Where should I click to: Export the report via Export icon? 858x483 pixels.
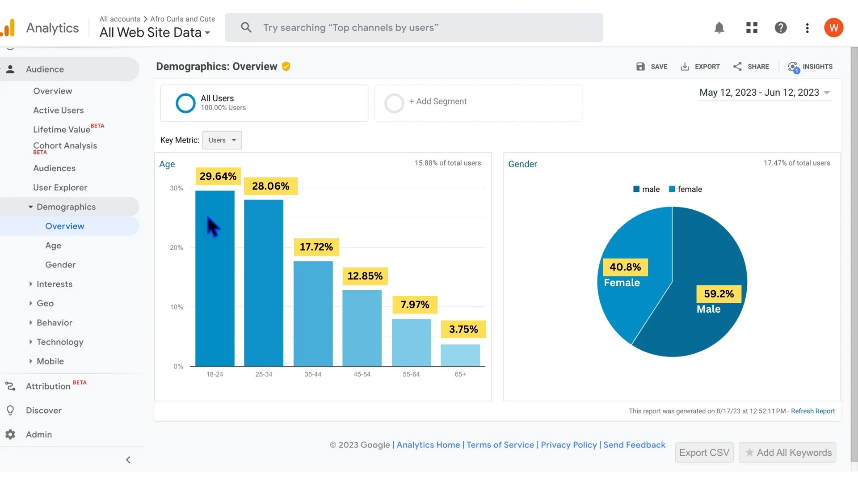[x=685, y=67]
